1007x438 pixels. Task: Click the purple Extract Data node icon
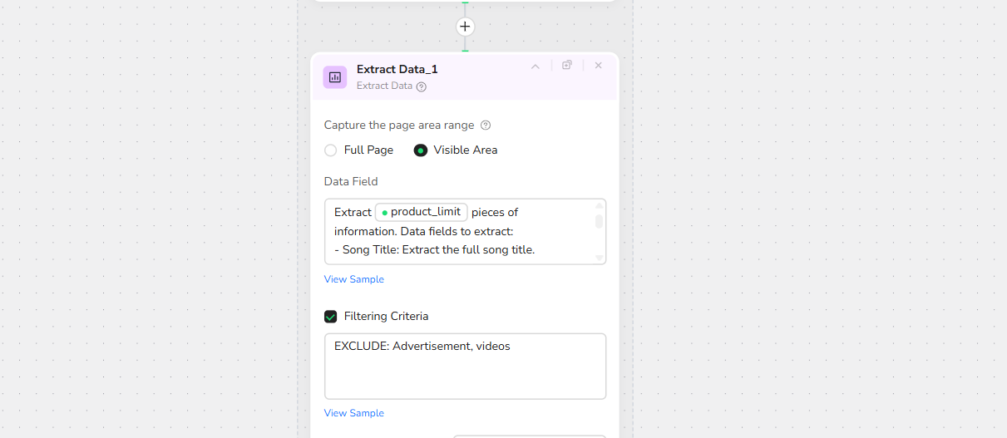click(x=335, y=76)
